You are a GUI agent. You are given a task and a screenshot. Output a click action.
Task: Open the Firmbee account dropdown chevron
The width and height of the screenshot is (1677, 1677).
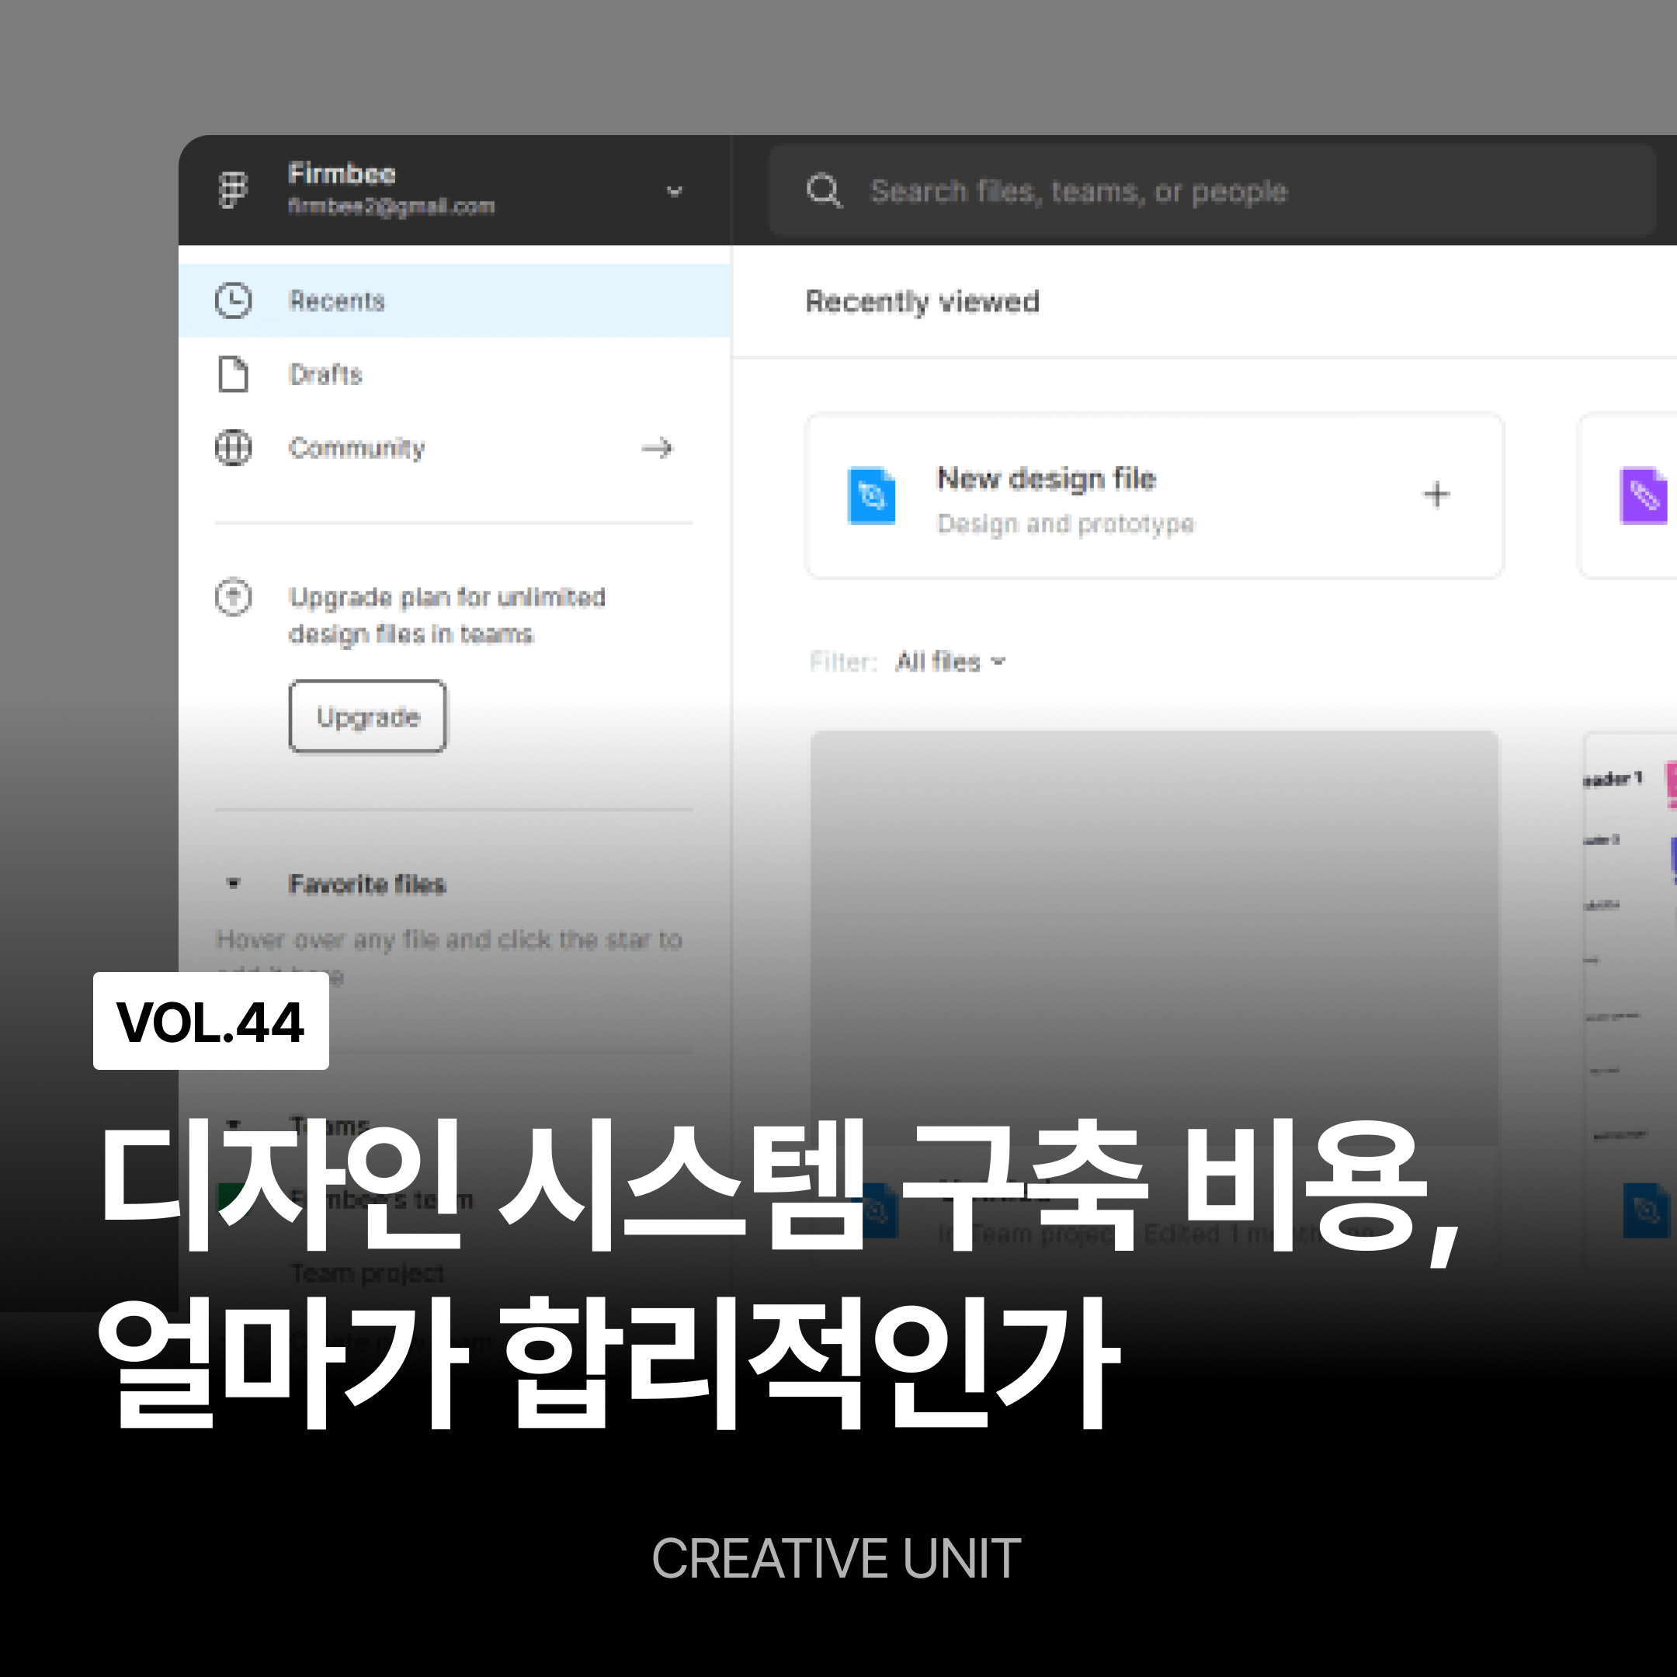(x=675, y=191)
